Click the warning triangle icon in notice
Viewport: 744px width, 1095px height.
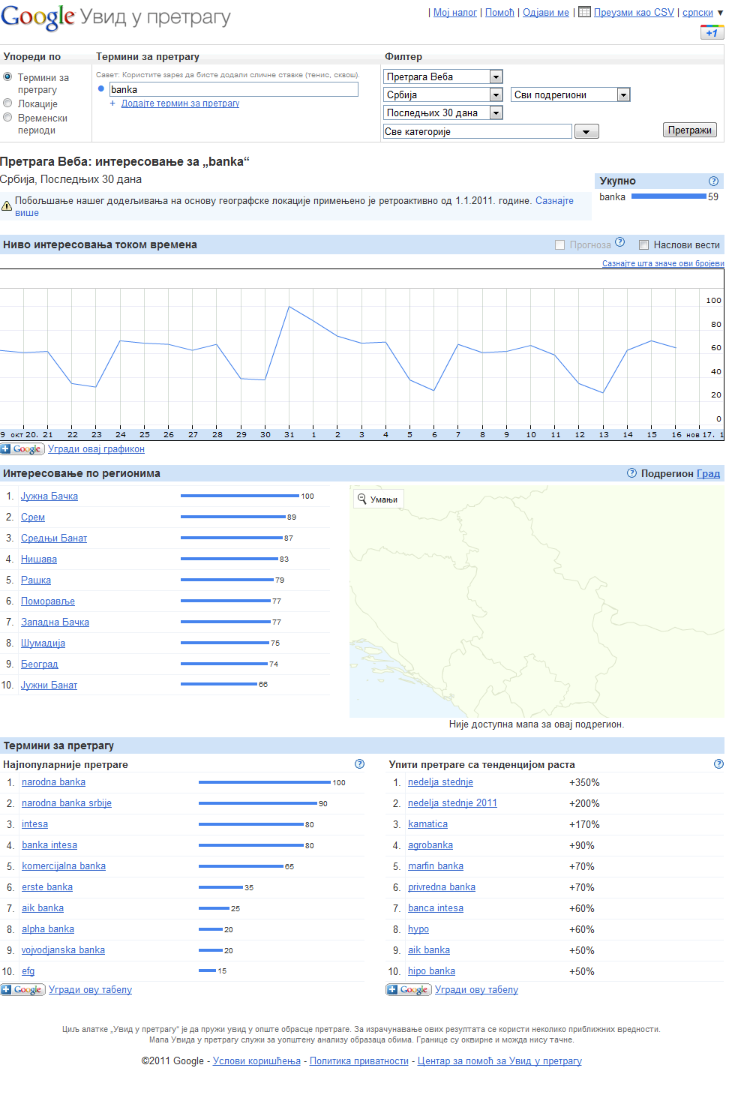7,205
